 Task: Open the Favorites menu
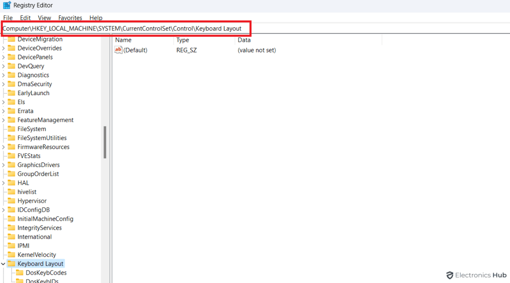pyautogui.click(x=70, y=17)
